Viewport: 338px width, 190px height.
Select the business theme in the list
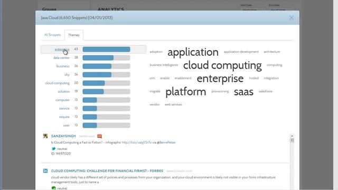pos(63,66)
